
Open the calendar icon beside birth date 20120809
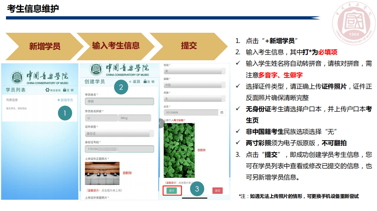click(222, 112)
